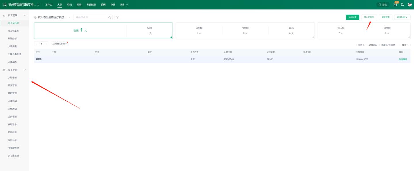The width and height of the screenshot is (414, 171).
Task: Open the funnel filter icon
Action: 117,17
